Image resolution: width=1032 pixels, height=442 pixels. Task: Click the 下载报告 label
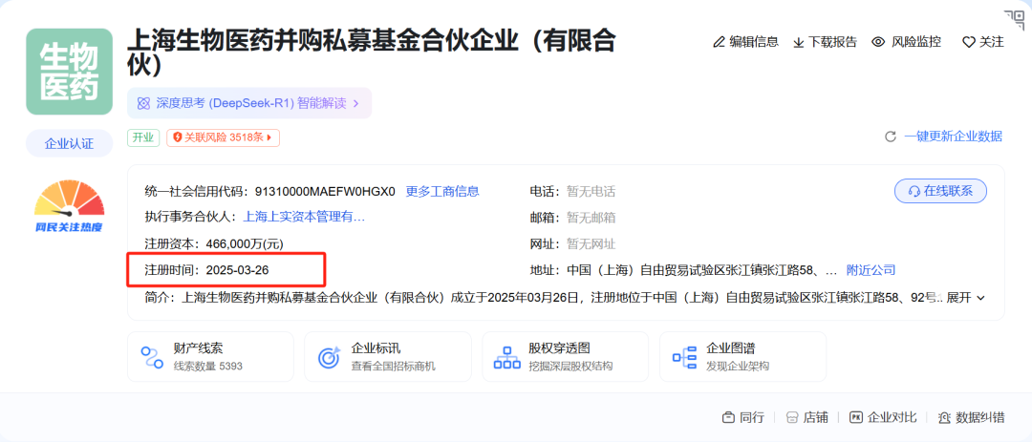click(x=832, y=42)
